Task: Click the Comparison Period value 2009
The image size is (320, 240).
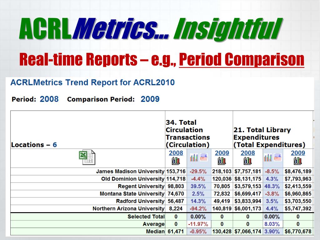Action: [150, 99]
